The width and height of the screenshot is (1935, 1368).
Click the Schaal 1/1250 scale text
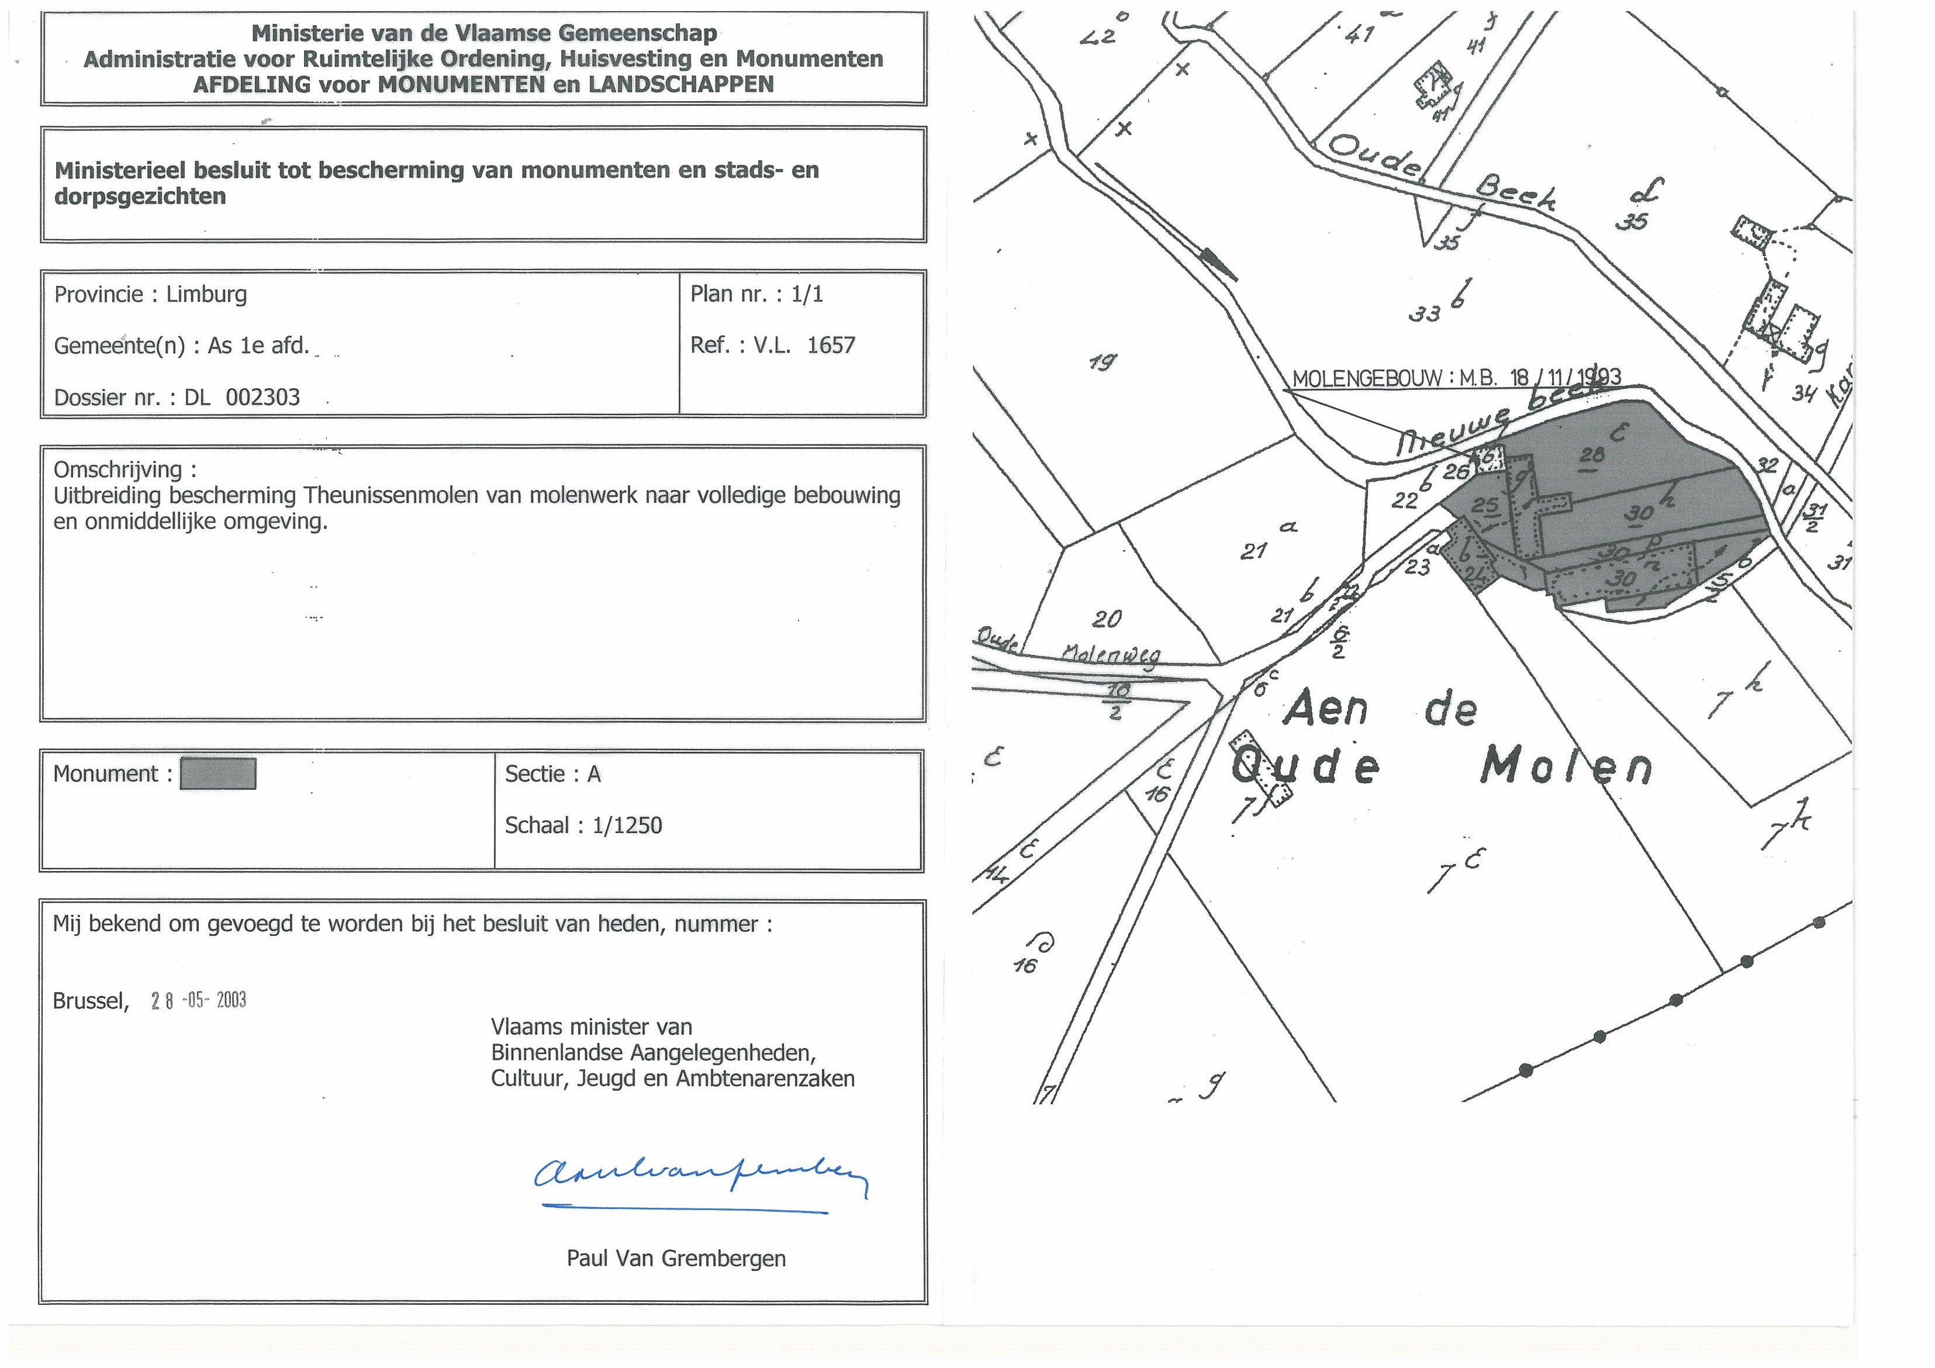coord(583,825)
